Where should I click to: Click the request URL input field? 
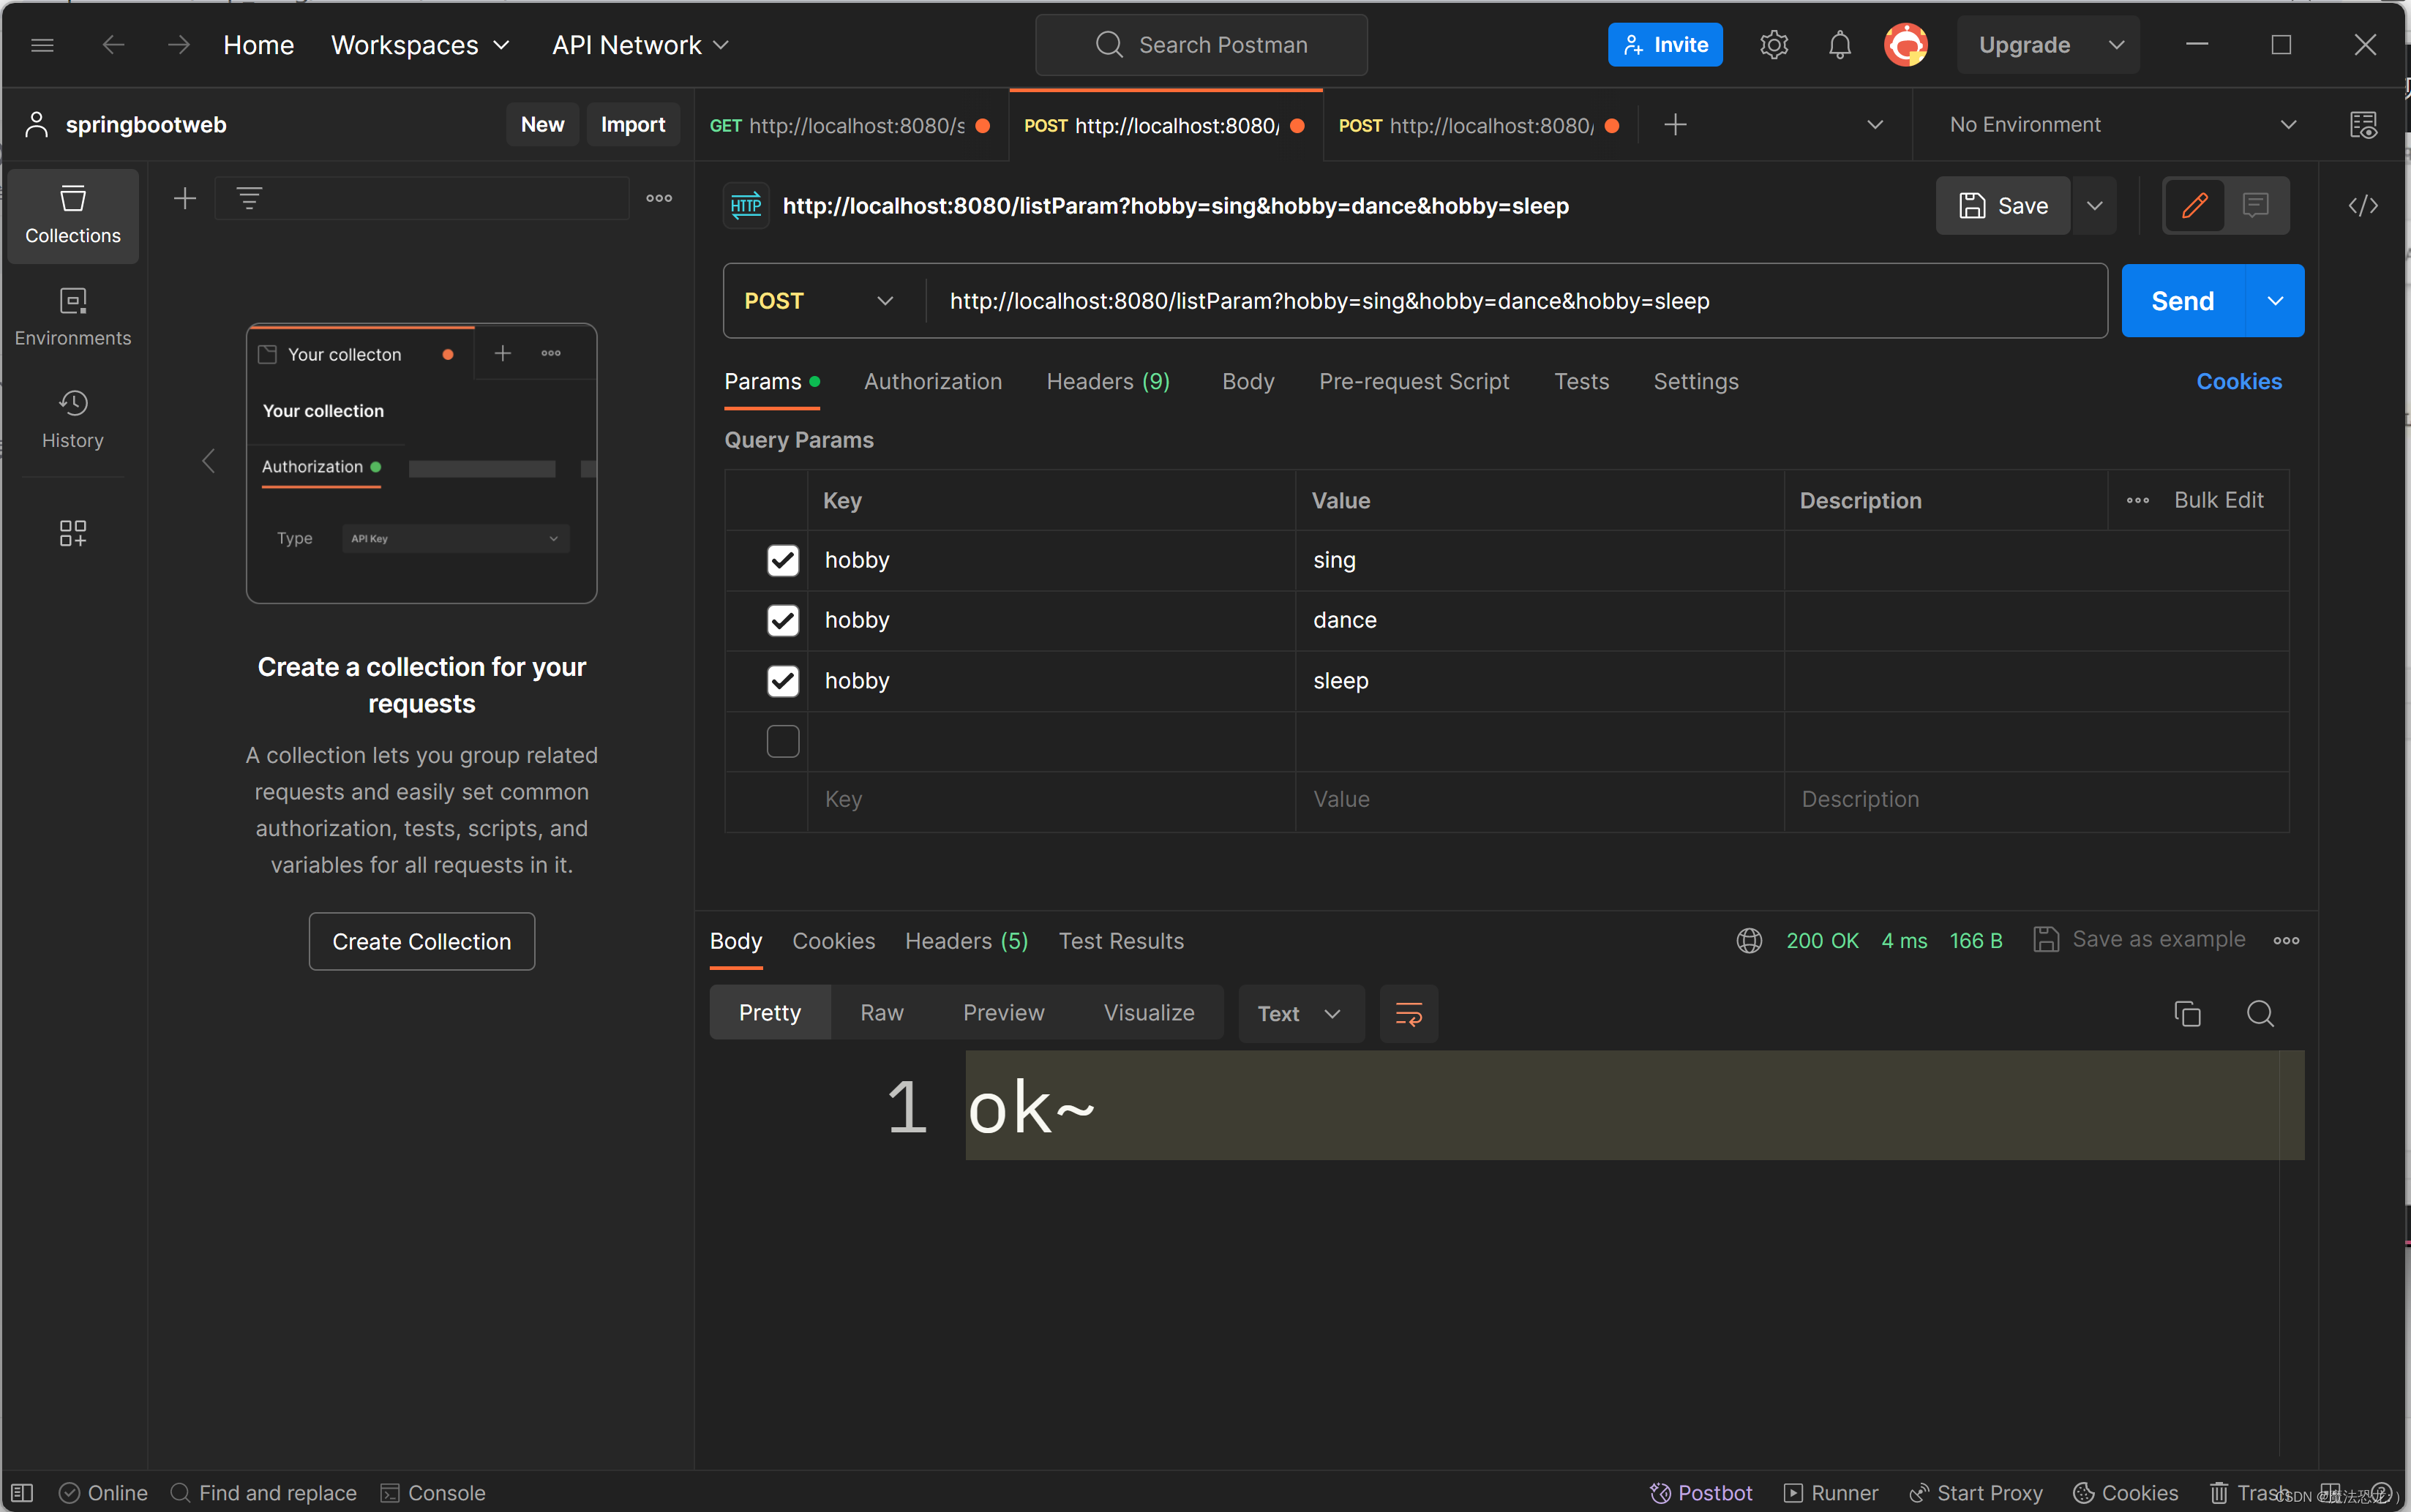click(1500, 301)
